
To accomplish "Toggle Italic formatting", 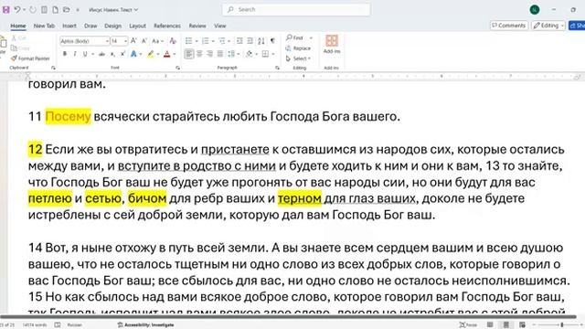I will [75, 54].
